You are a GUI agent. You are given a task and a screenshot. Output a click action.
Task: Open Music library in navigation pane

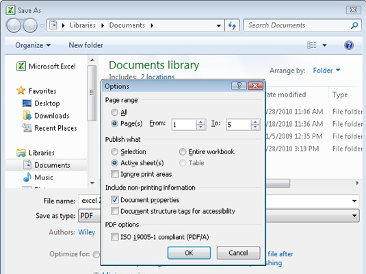(x=38, y=177)
